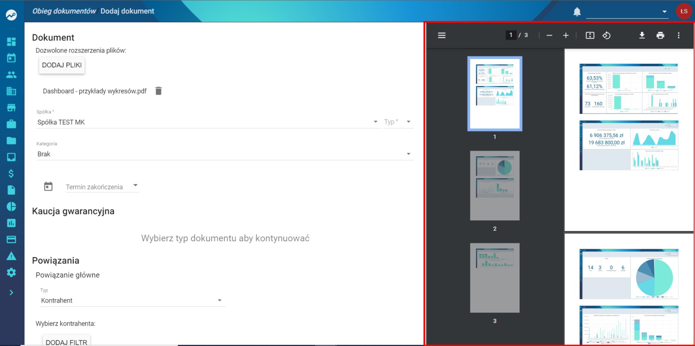The image size is (695, 346).
Task: Open the PDF viewer more actions menu
Action: [678, 35]
